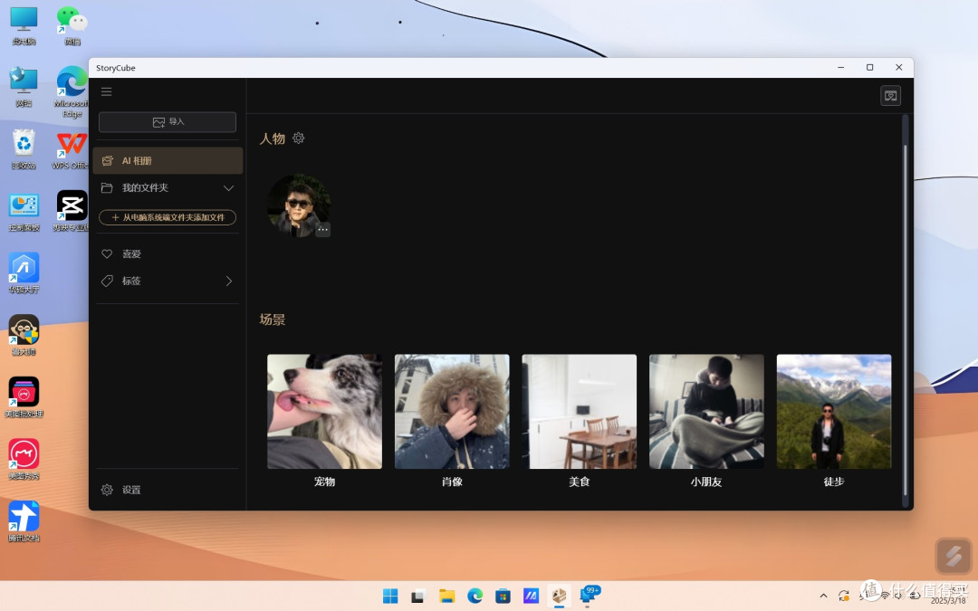Screen dimensions: 978x611
Task: Open the 美食 scene thumbnail
Action: pos(579,412)
